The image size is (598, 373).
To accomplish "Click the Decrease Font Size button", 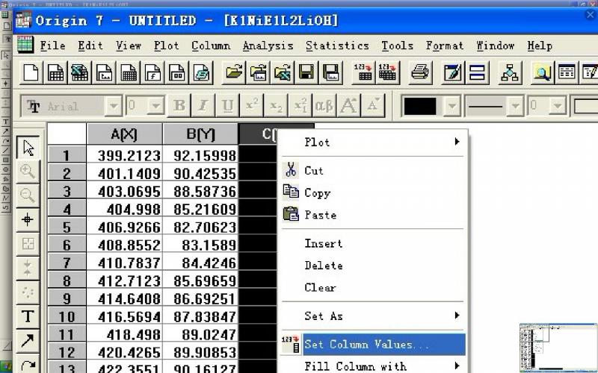I will pyautogui.click(x=373, y=105).
